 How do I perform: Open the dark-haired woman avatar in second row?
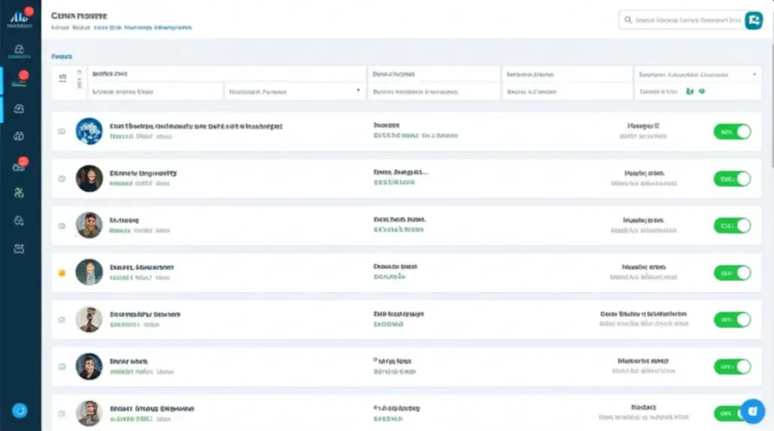(90, 178)
